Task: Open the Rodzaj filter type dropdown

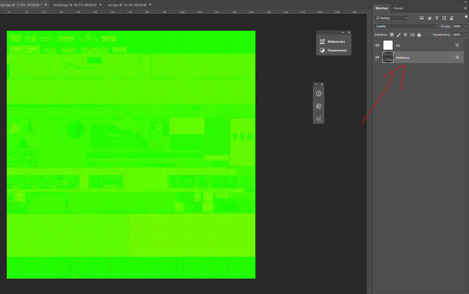Action: click(391, 18)
